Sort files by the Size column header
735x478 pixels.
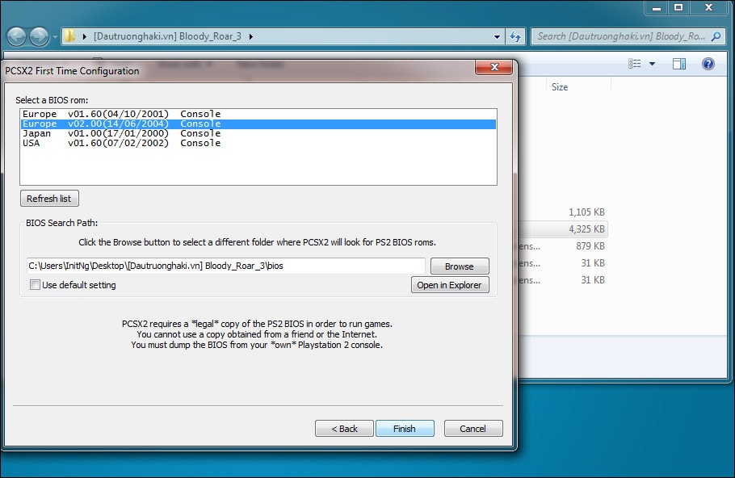coord(579,87)
